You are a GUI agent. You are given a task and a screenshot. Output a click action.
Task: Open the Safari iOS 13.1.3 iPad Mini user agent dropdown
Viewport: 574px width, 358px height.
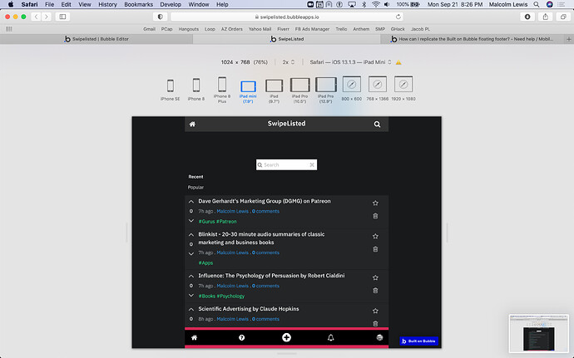click(351, 62)
